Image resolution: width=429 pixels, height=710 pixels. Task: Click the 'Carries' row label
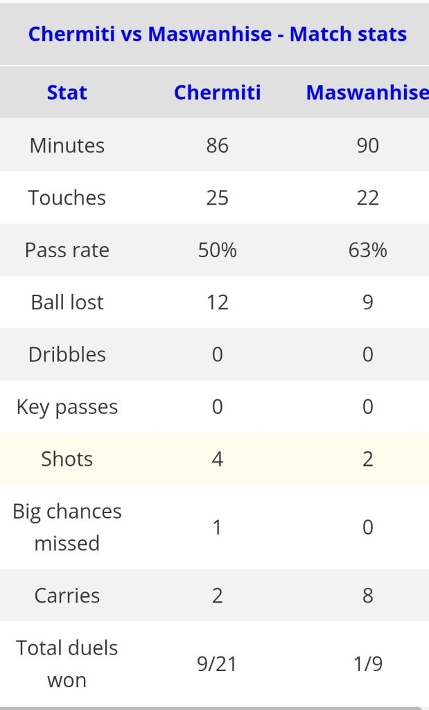tap(67, 596)
